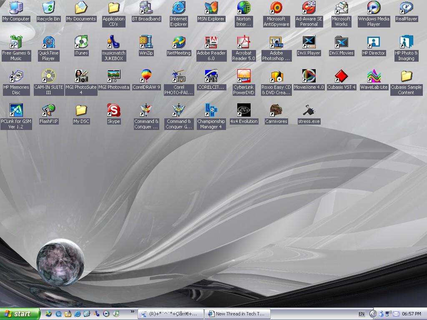Screen dimensions: 427x320
Task: Select the Carnivores game icon
Action: [x=276, y=111]
